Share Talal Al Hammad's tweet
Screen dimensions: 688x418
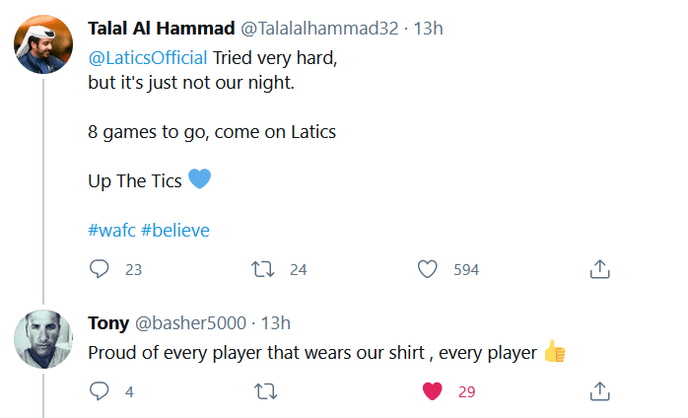(599, 269)
